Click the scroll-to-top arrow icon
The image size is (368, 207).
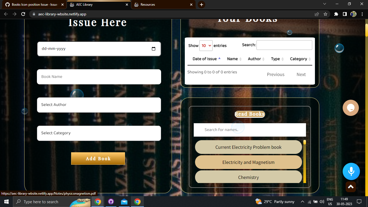(x=350, y=187)
